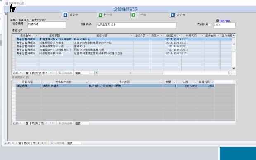The height and width of the screenshot is (160, 256).
Task: Click 无筛选器 filter button in bottom main navigator
Action: click(x=57, y=143)
